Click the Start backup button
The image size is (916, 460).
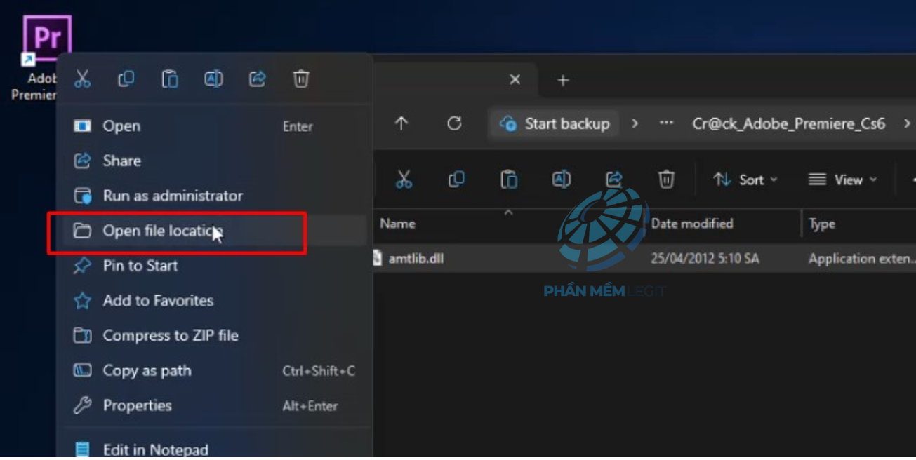[555, 123]
